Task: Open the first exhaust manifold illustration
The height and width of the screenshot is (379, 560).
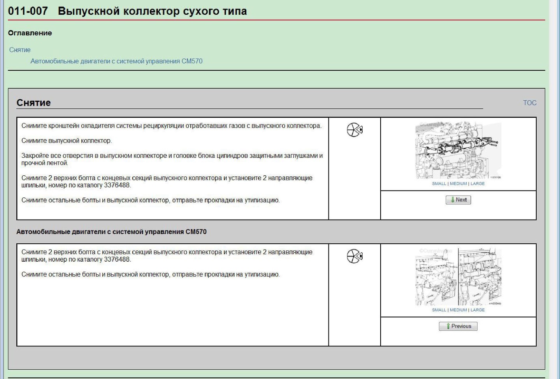Action: (458, 151)
